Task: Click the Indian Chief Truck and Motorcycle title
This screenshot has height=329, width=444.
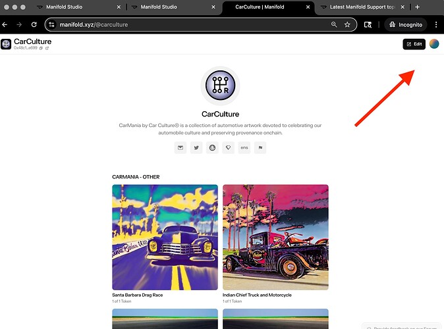Action: pyautogui.click(x=257, y=295)
